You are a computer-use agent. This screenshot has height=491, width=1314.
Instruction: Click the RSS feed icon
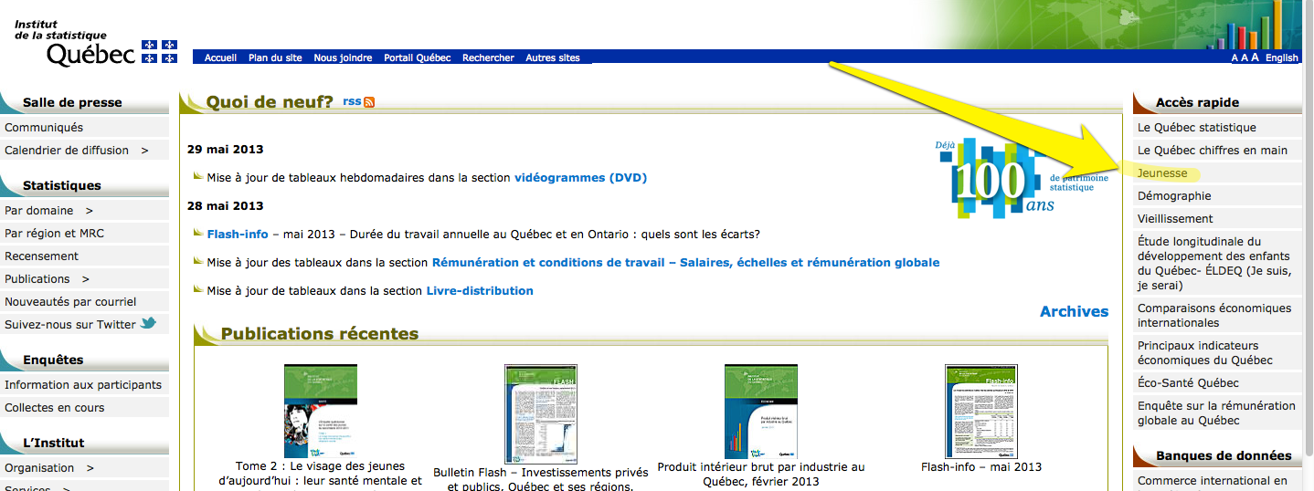[369, 102]
